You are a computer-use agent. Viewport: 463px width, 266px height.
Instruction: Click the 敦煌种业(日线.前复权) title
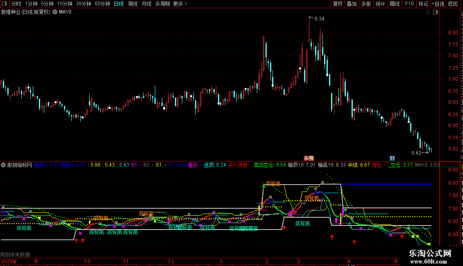pyautogui.click(x=26, y=12)
